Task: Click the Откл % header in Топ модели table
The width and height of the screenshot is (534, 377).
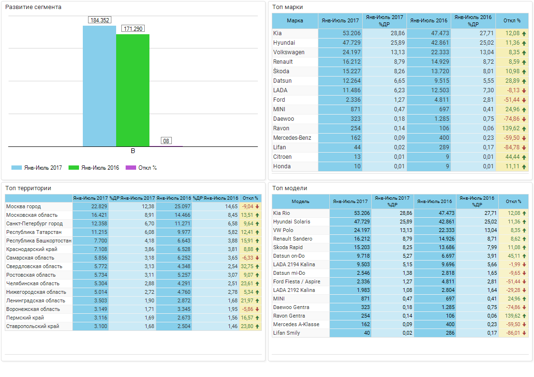Action: click(513, 202)
